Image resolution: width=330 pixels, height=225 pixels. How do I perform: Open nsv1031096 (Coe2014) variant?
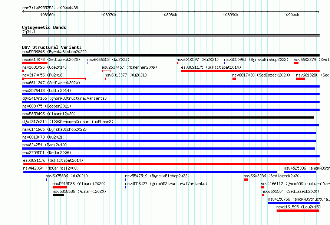[44, 67]
